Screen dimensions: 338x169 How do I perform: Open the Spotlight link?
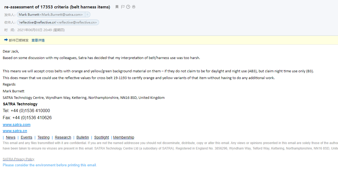(101, 137)
